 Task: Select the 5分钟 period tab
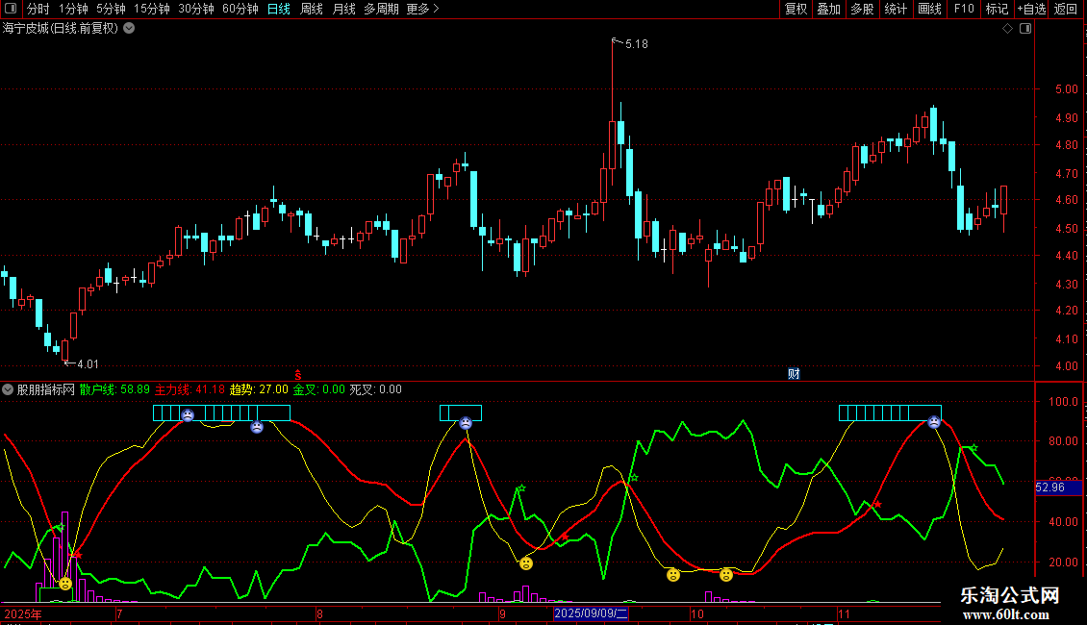click(x=111, y=9)
